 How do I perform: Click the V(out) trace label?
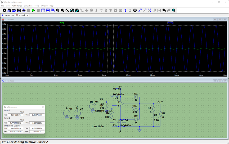[x=170, y=23]
